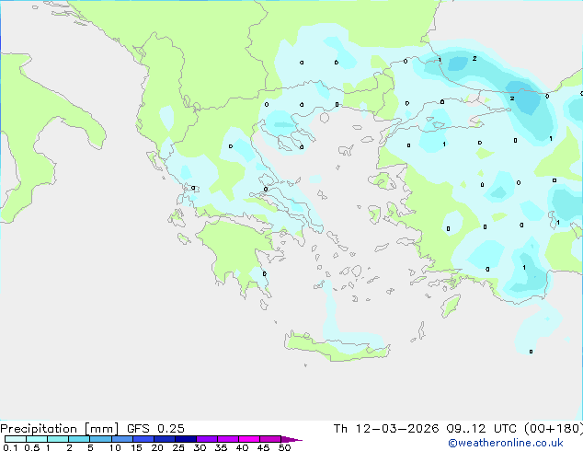Click the 'GFS 0.25' model label
This screenshot has width=583, height=451.
155,429
